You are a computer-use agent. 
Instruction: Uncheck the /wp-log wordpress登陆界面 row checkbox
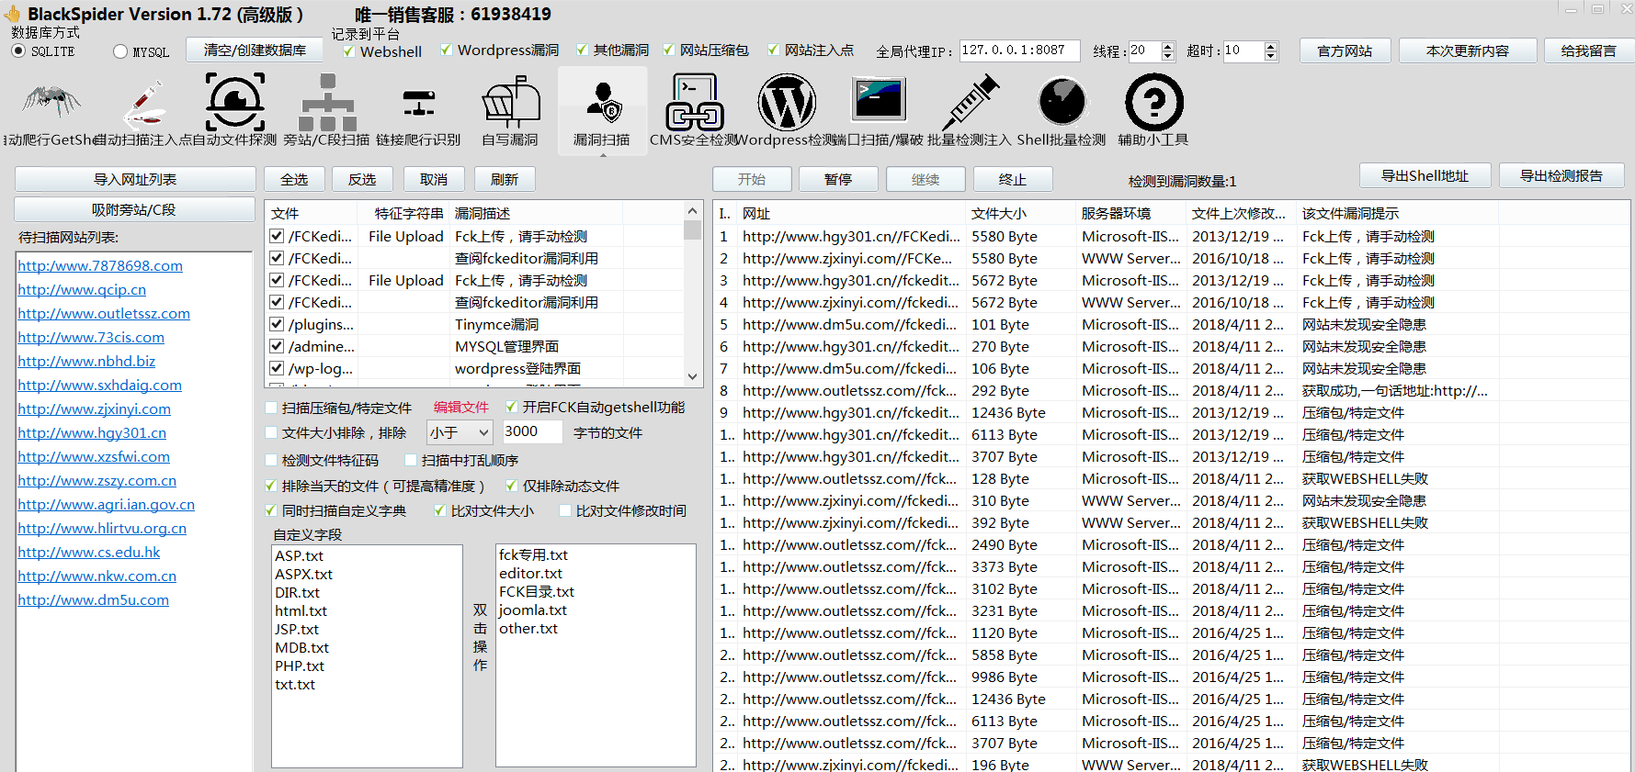[277, 368]
